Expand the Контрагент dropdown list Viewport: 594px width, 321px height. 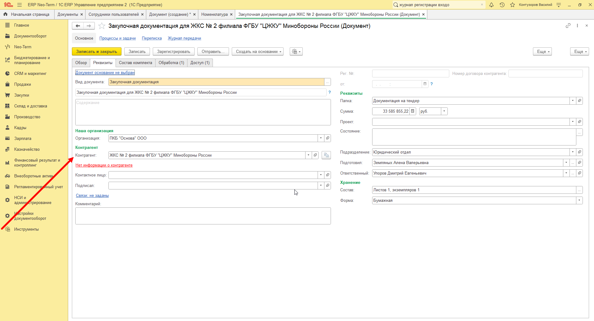click(x=308, y=155)
